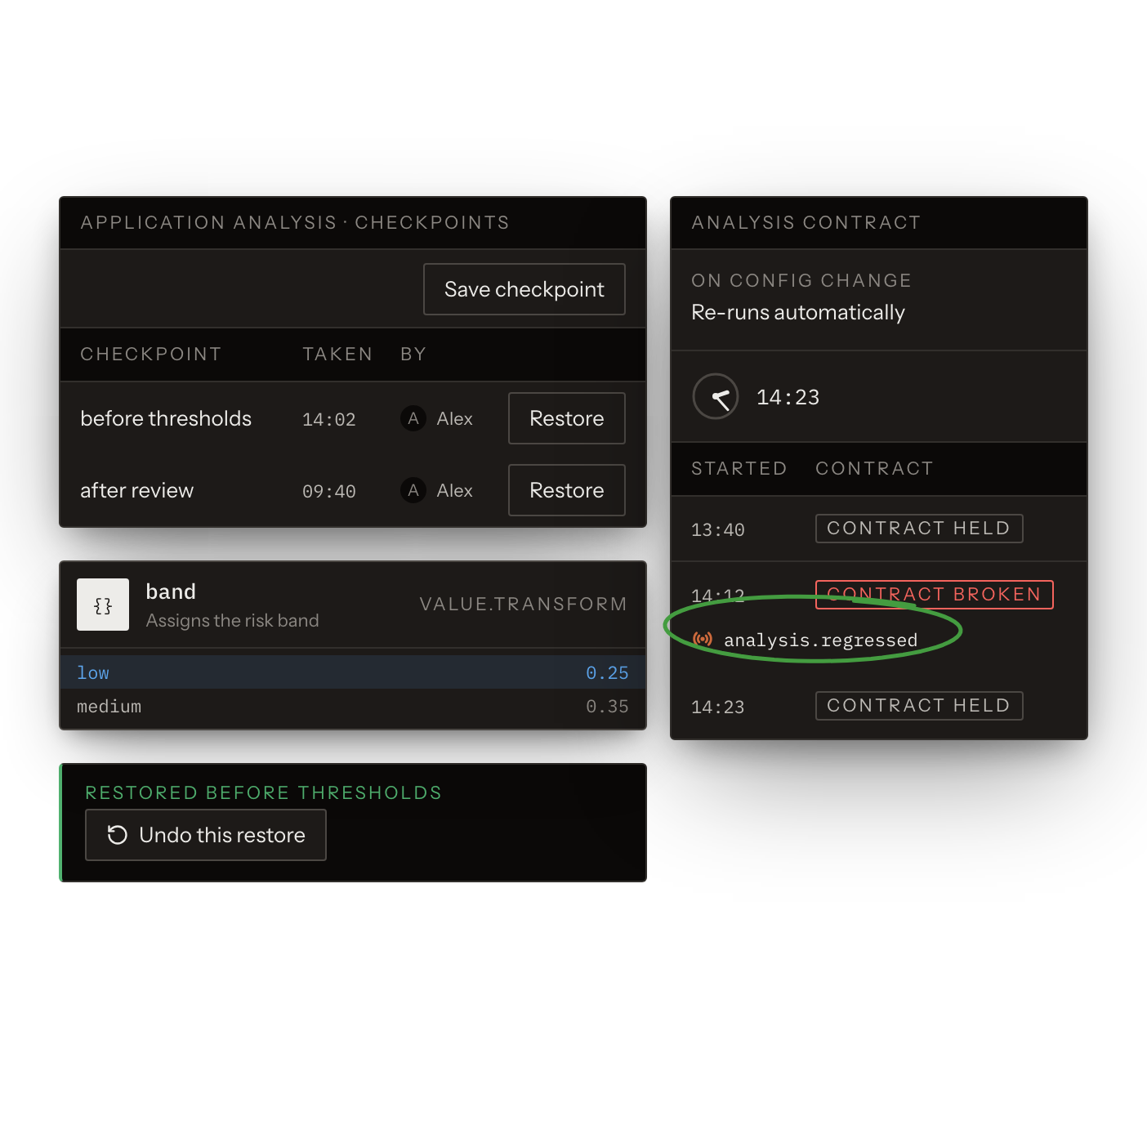
Task: Click Alex's avatar in after review row
Action: tap(413, 490)
